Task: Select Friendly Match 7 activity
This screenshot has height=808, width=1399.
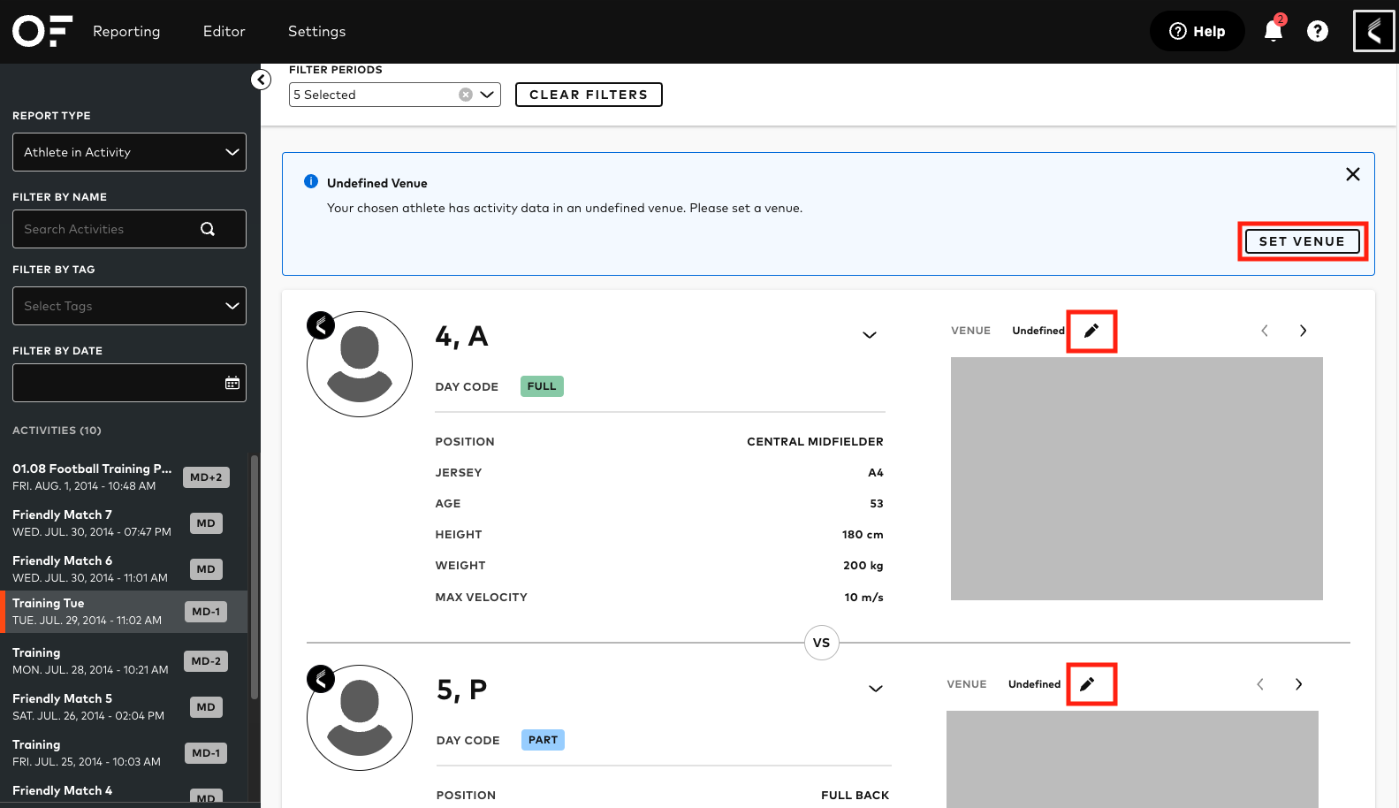Action: click(124, 523)
